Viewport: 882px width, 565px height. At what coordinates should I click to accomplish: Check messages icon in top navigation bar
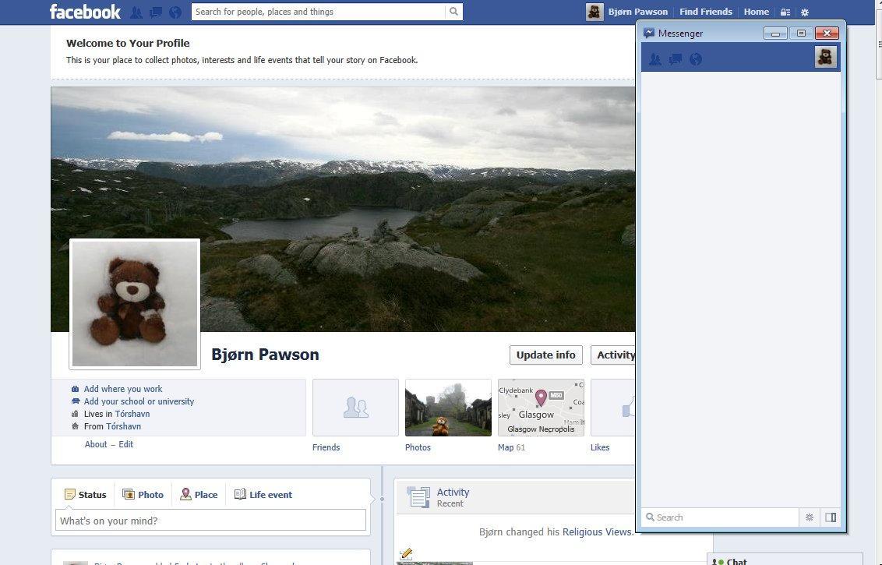(156, 12)
